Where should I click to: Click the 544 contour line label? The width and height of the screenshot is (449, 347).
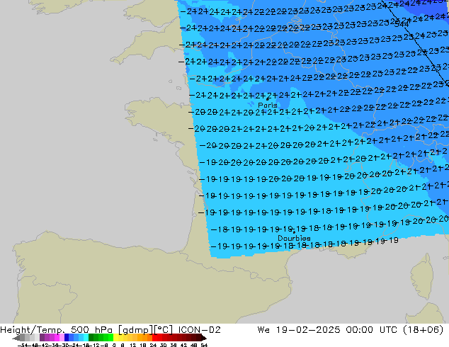[401, 25]
